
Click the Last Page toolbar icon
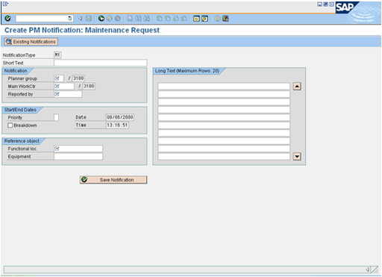point(184,19)
